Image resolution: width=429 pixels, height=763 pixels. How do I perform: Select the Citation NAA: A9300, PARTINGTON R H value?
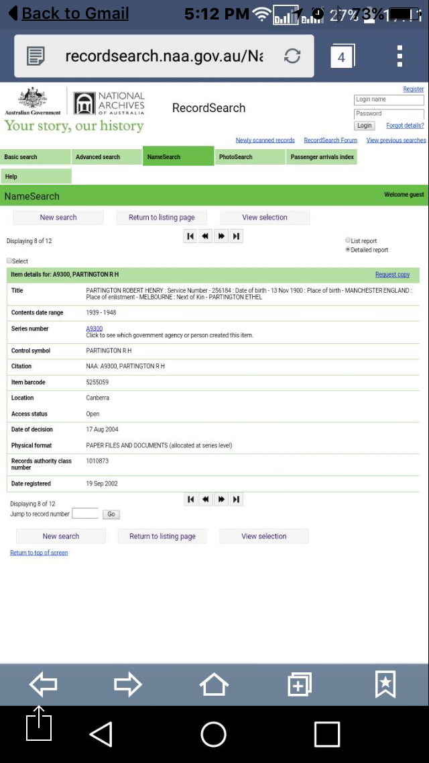[125, 367]
